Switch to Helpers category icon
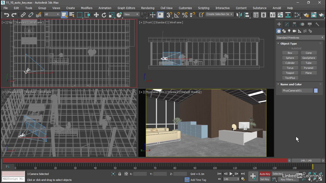The width and height of the screenshot is (326, 183). pyautogui.click(x=300, y=31)
